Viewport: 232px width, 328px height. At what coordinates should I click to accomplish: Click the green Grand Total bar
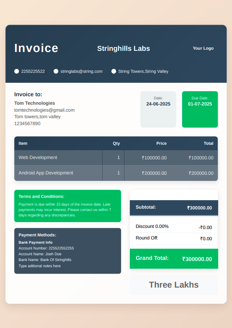pyautogui.click(x=174, y=259)
